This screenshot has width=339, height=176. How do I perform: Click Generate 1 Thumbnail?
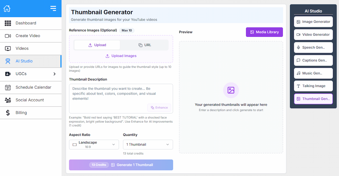pyautogui.click(x=121, y=165)
